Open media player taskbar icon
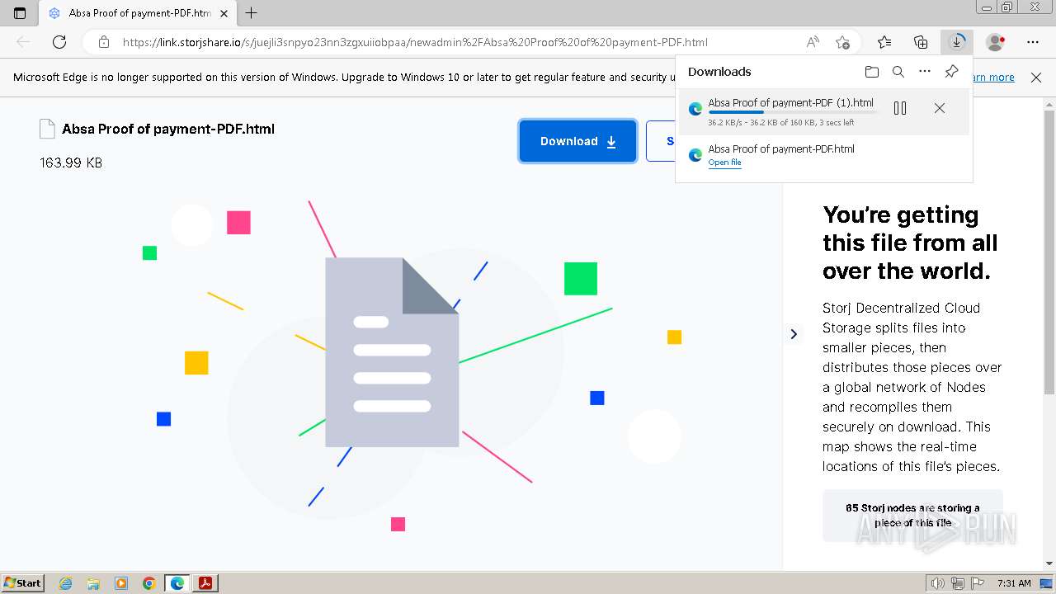1056x594 pixels. 121,583
